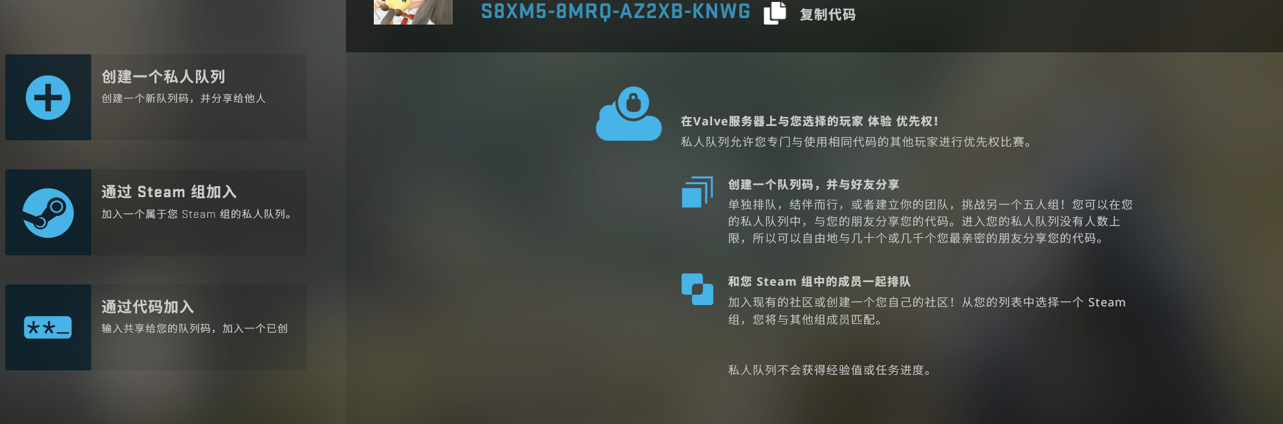Click the queue code S8XM5-8MRQ-AZ2XB-KNWG
The height and width of the screenshot is (424, 1283).
[616, 11]
